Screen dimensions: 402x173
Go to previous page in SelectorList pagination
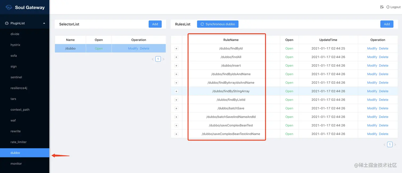click(x=153, y=59)
